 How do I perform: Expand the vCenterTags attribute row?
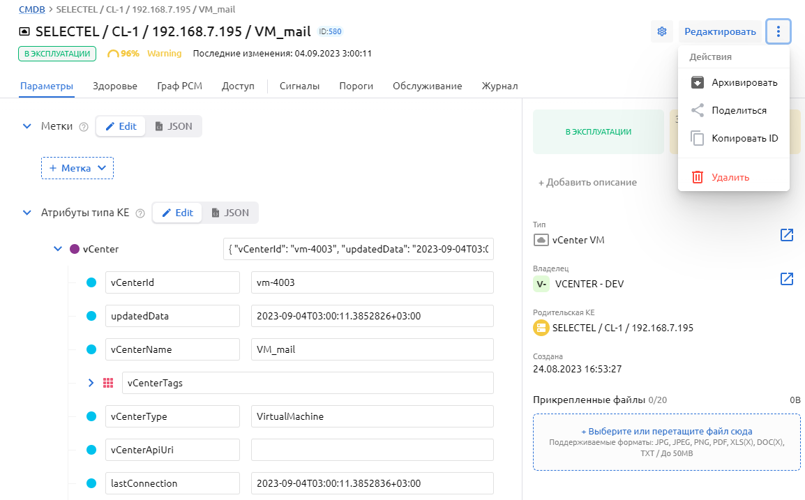click(x=91, y=383)
